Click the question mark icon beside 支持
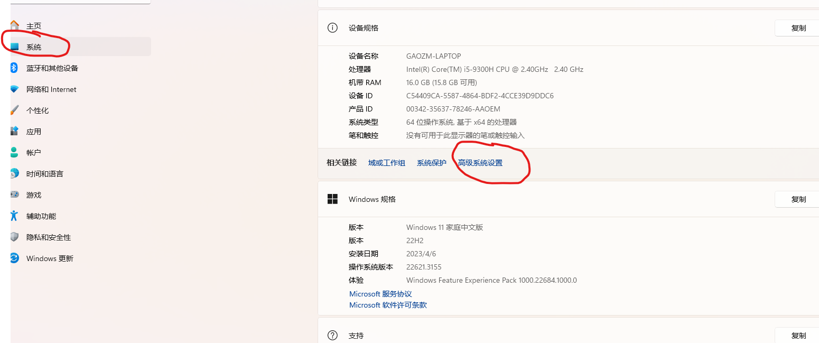This screenshot has height=343, width=819. pos(332,335)
